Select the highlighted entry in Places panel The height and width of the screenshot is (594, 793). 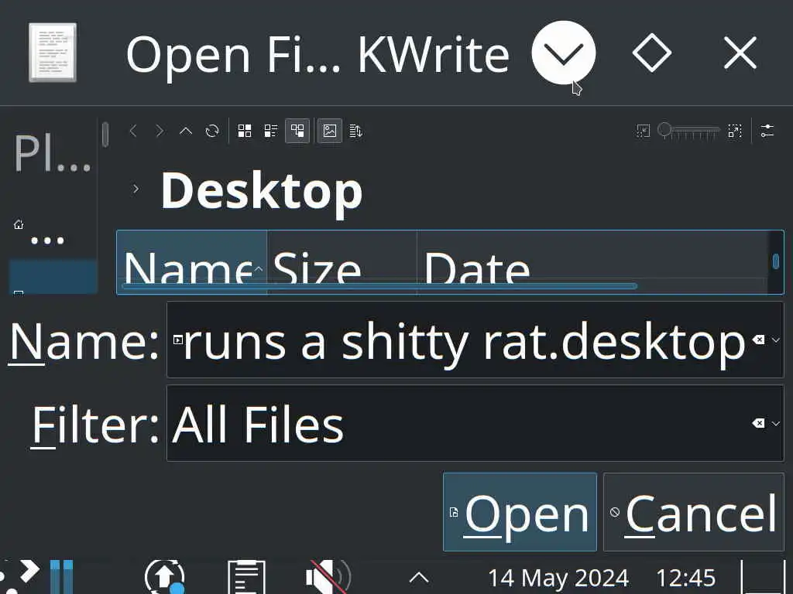click(53, 276)
